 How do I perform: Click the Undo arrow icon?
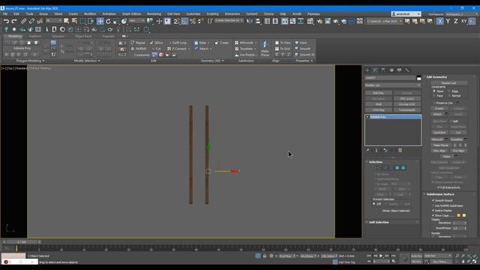pos(6,21)
